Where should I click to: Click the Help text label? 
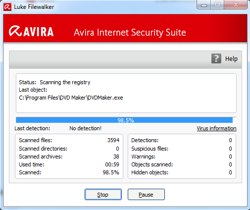click(231, 58)
